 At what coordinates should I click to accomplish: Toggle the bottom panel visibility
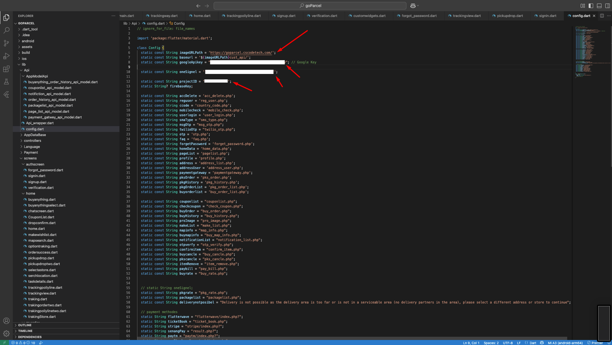[599, 6]
